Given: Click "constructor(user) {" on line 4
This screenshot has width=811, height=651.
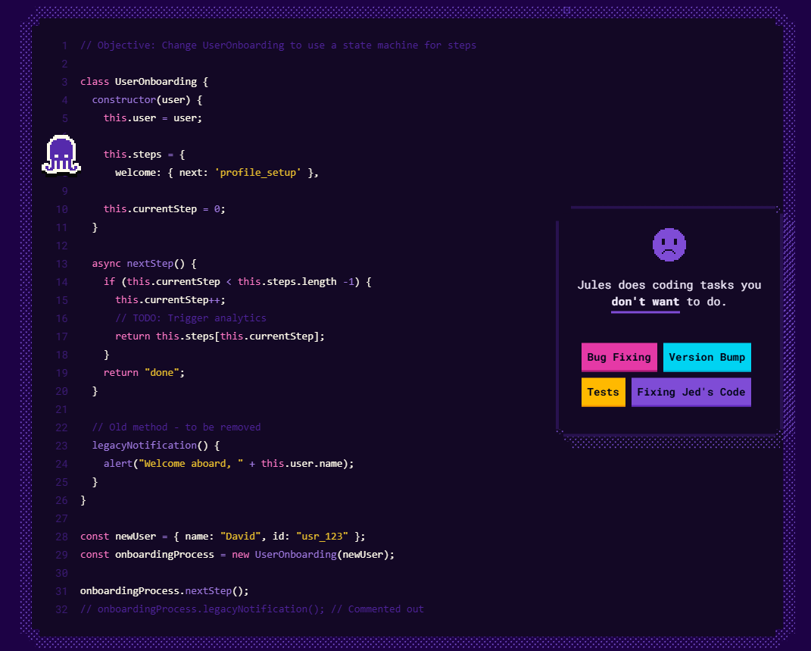Looking at the screenshot, I should pyautogui.click(x=147, y=100).
